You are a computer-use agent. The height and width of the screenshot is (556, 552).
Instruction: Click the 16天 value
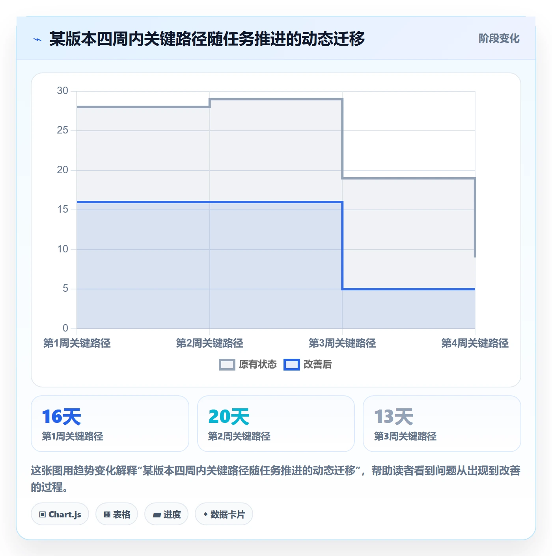pyautogui.click(x=62, y=417)
